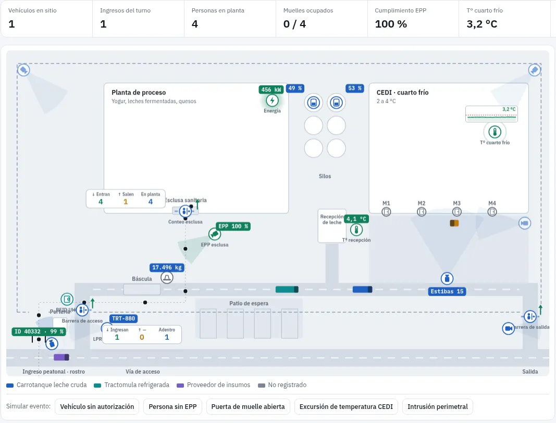Select the Estibas pallet counter icon
The width and height of the screenshot is (556, 423).
click(447, 278)
